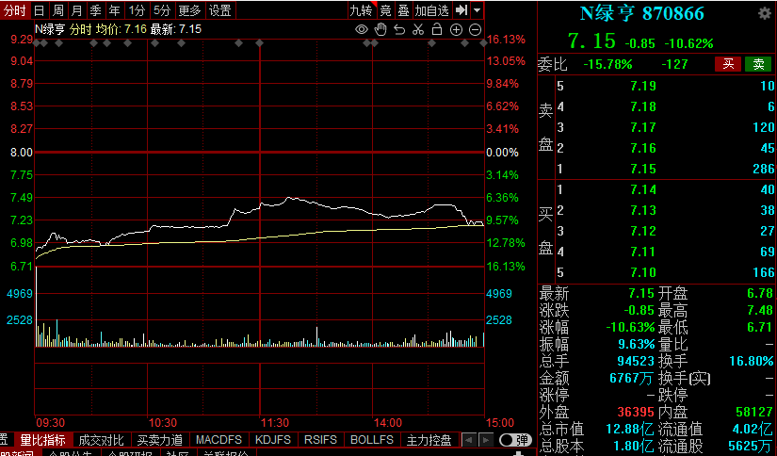Toggle the 叠 overlay option
The width and height of the screenshot is (777, 456).
pos(404,10)
